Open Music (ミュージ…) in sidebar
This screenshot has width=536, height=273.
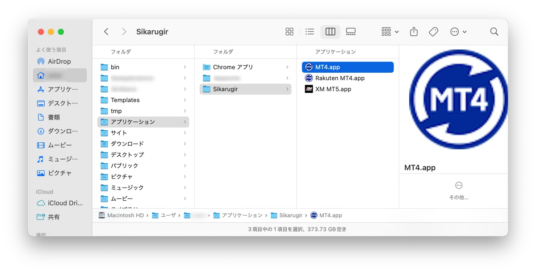60,159
